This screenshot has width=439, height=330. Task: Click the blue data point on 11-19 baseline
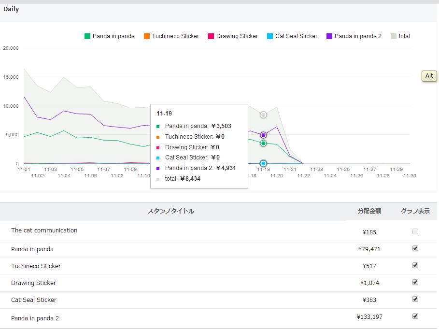pos(263,164)
